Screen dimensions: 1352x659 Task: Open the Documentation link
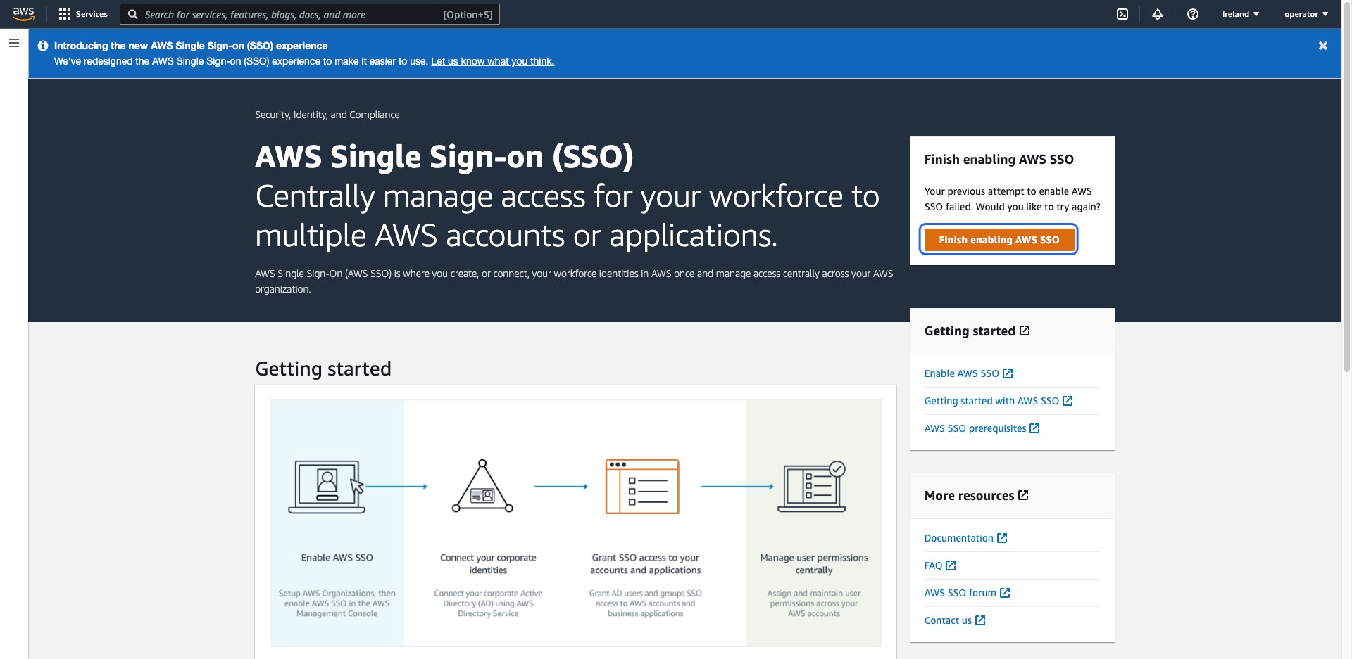[965, 538]
